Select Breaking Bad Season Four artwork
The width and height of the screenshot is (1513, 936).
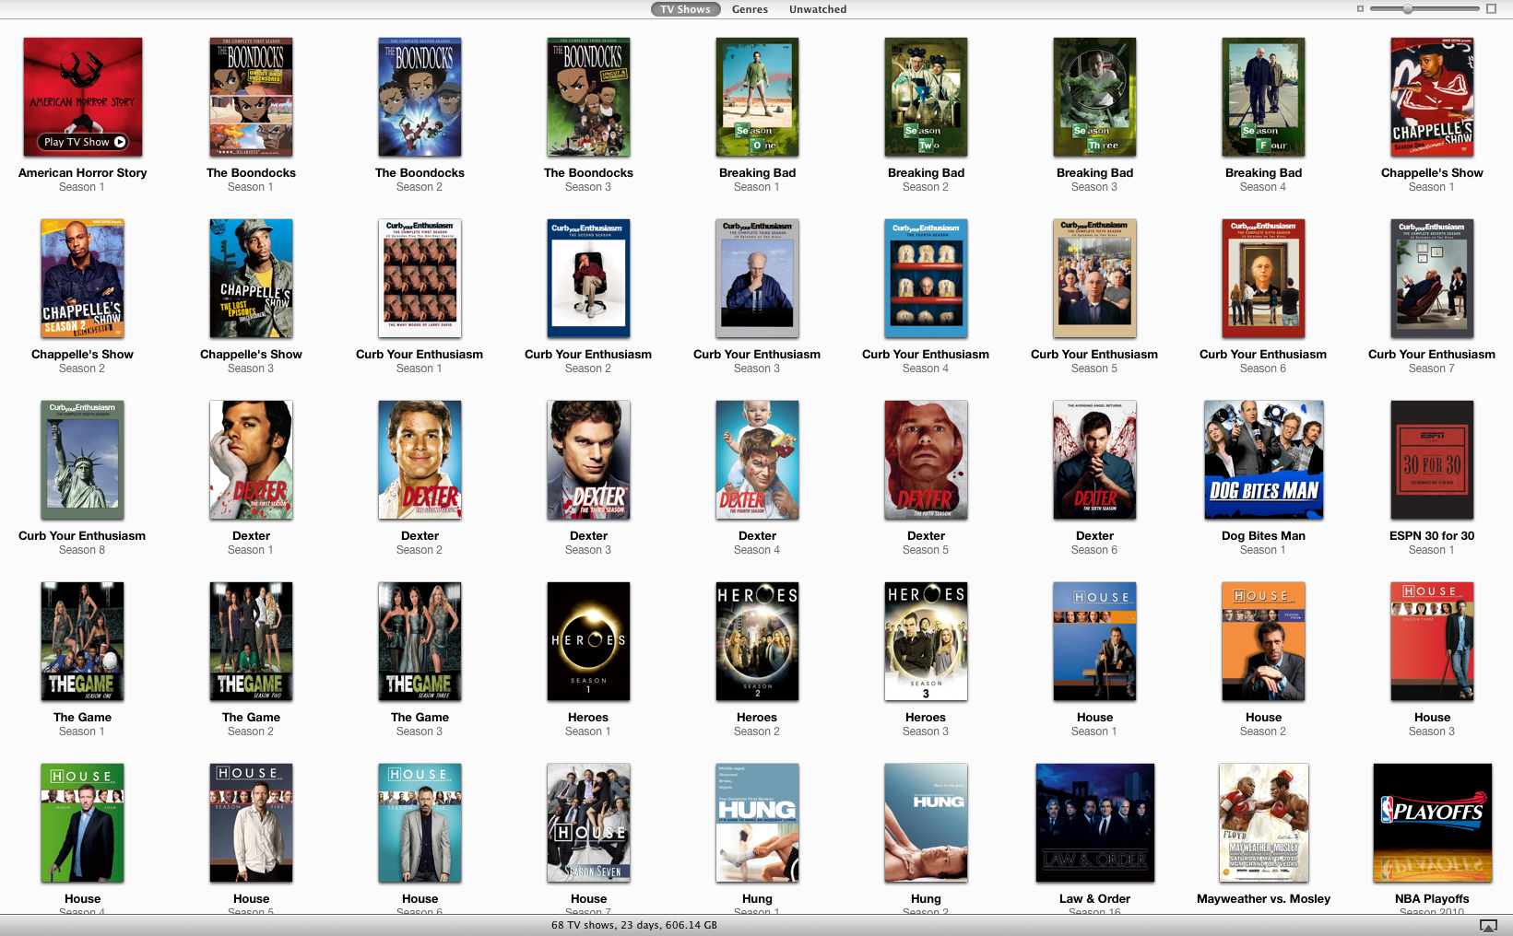(1263, 97)
